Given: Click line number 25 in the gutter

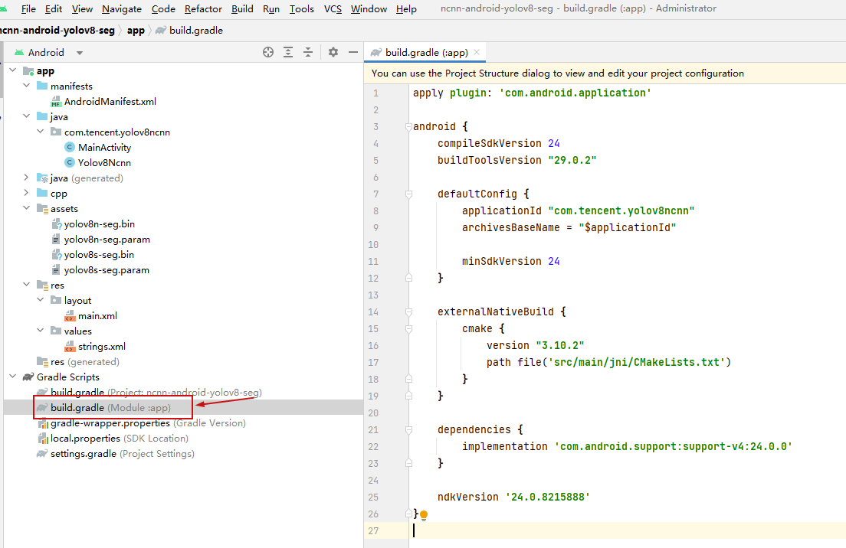Looking at the screenshot, I should (x=373, y=497).
